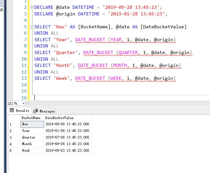
Task: Click the value 2019-07-28 13:45:23.000
Action: (x=68, y=137)
